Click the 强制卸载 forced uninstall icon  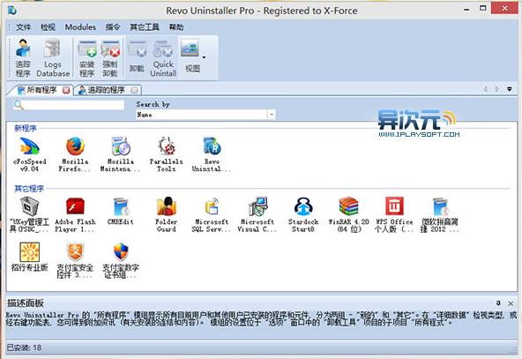coord(110,58)
